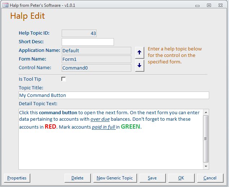
Task: Click the italic words 'over due'
Action: coord(100,119)
